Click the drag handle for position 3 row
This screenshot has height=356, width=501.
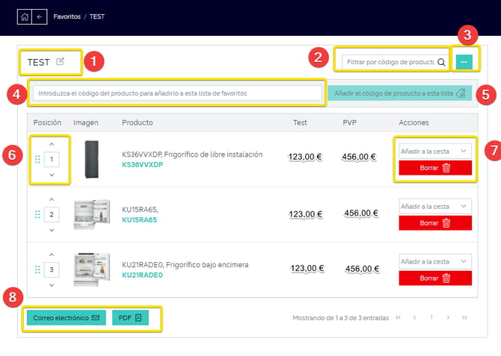click(x=37, y=269)
